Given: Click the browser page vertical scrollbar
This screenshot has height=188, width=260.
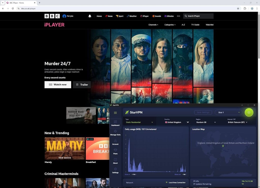Looking at the screenshot, I should click(x=259, y=36).
